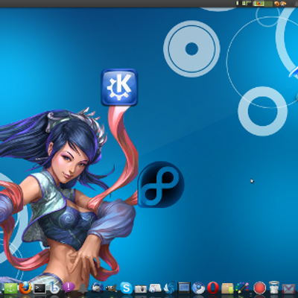Launch Firefox from the dock
This screenshot has width=298, height=298.
[x=25, y=288]
